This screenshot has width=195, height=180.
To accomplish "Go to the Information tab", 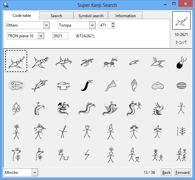I will coord(125,16).
